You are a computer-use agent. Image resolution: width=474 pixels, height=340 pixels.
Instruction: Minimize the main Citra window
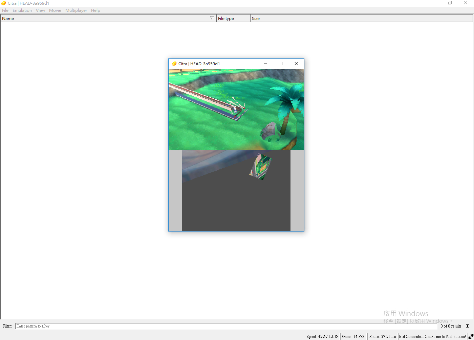click(x=435, y=3)
